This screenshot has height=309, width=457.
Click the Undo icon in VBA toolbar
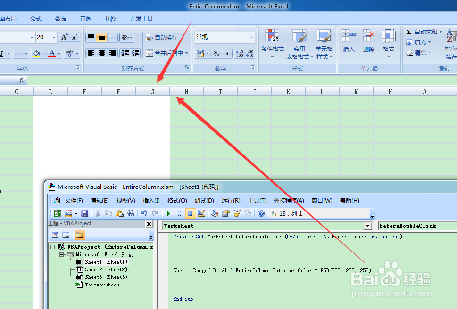coord(144,213)
